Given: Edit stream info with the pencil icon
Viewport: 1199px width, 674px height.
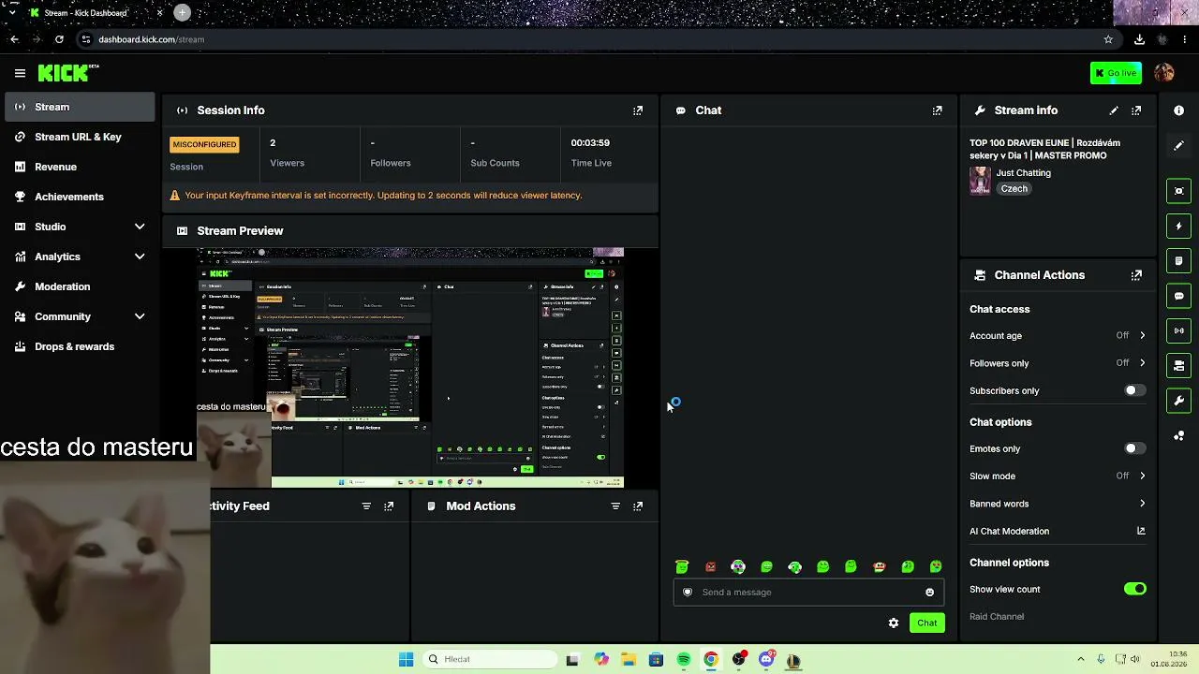Looking at the screenshot, I should coord(1114,110).
